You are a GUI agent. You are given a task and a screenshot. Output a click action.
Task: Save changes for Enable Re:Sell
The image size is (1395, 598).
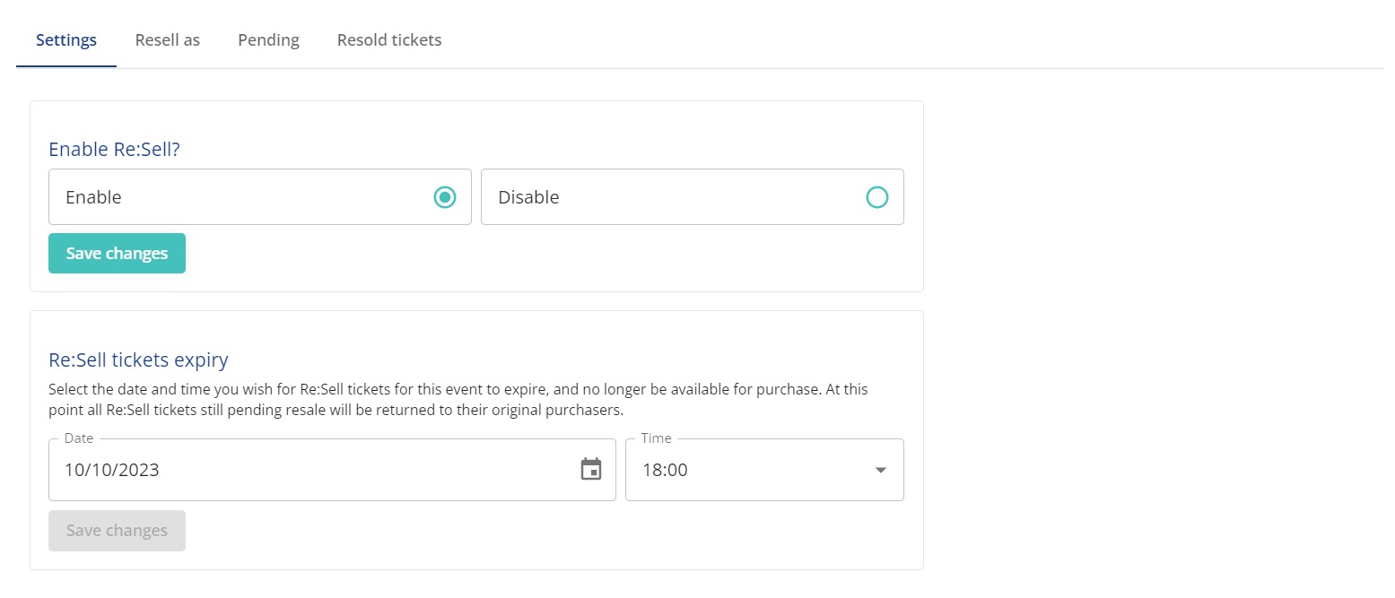[117, 254]
